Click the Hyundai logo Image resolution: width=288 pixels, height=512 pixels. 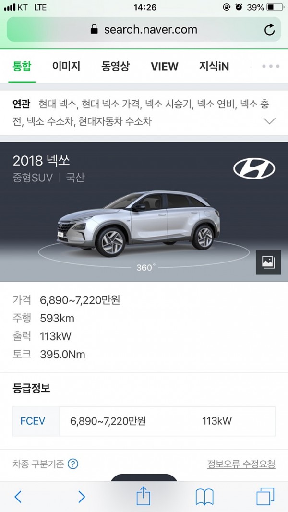(254, 168)
